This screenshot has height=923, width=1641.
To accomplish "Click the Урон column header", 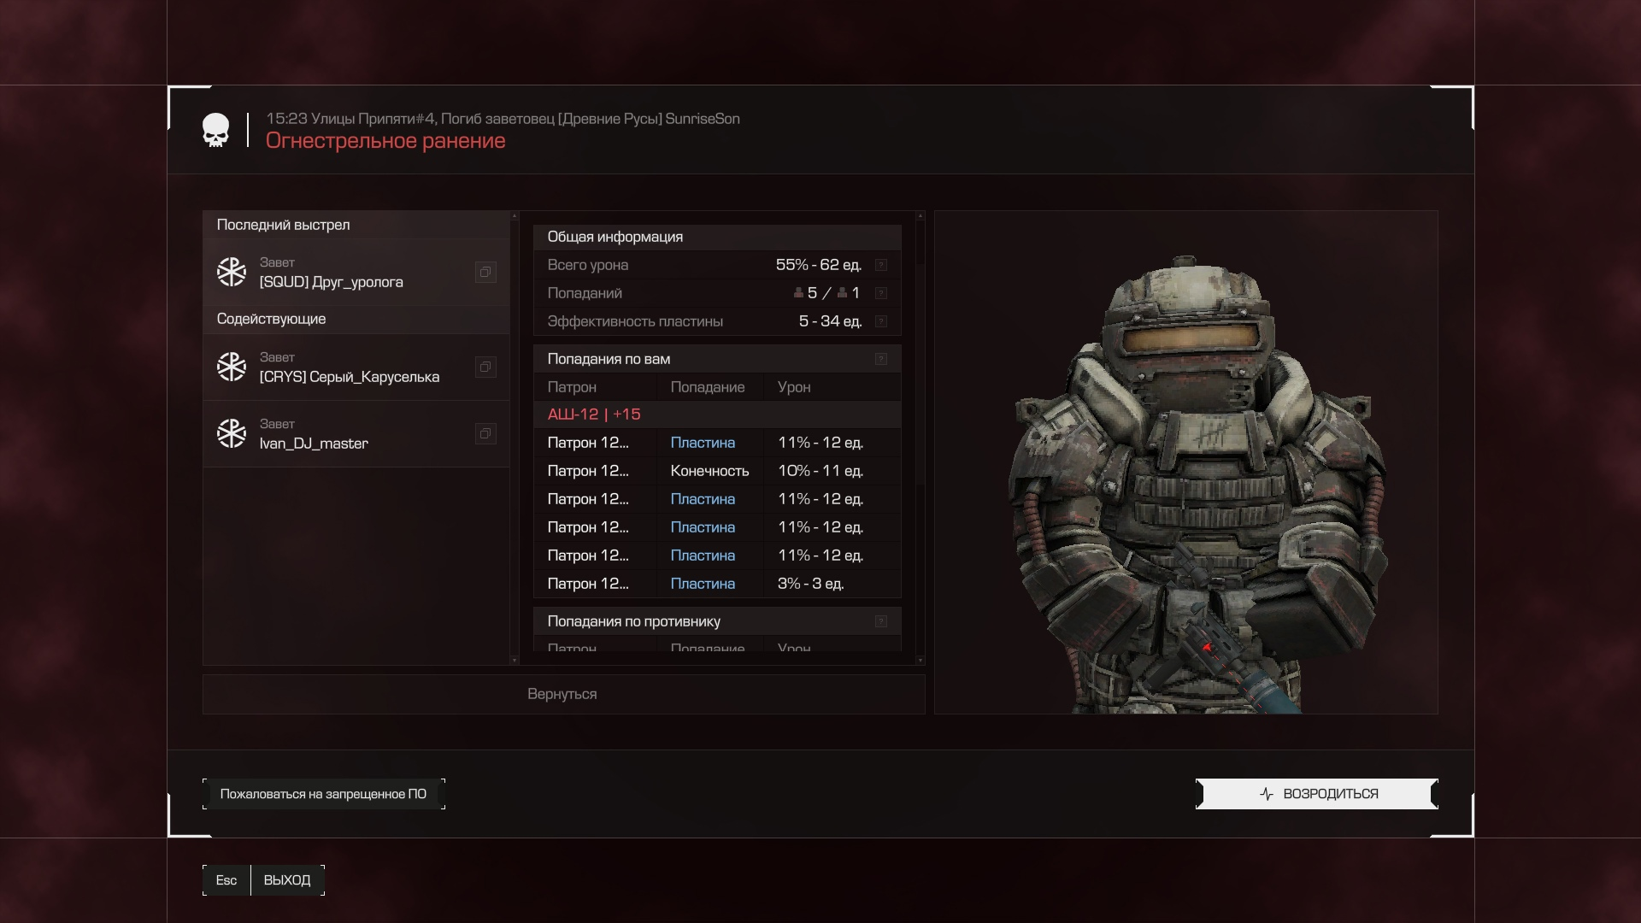I will point(794,387).
